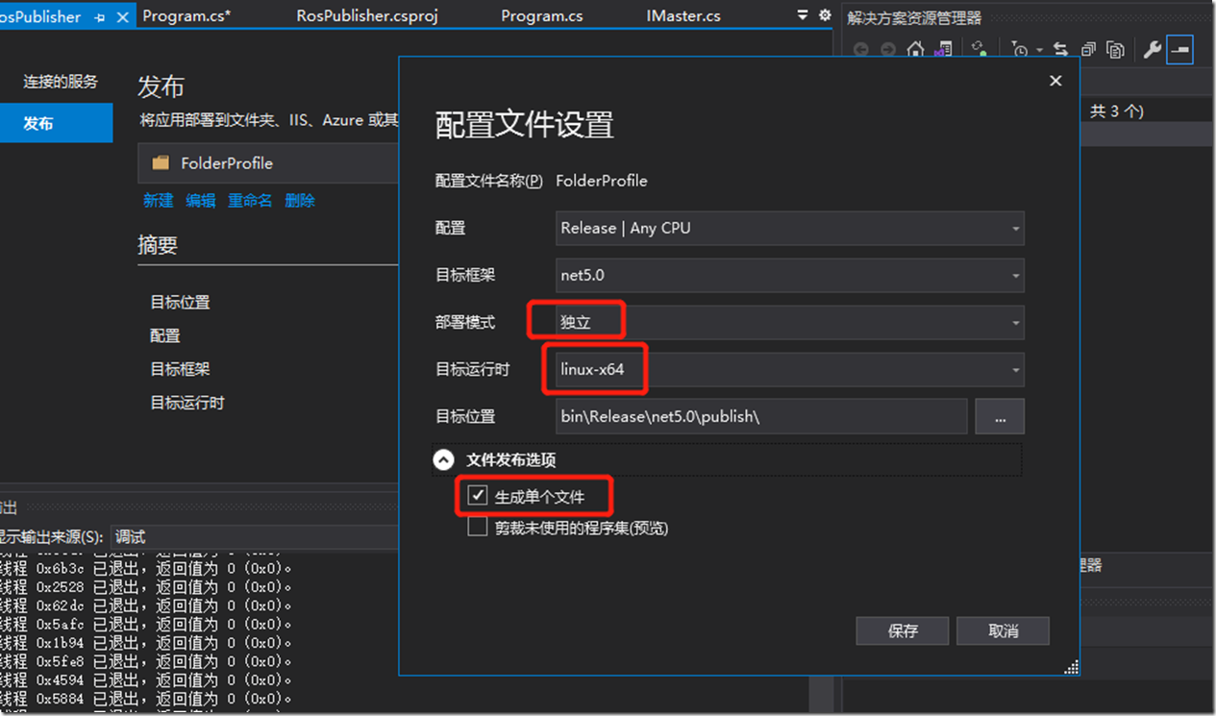This screenshot has width=1216, height=716.
Task: Switch between solutions and folder views icon
Action: pyautogui.click(x=943, y=50)
